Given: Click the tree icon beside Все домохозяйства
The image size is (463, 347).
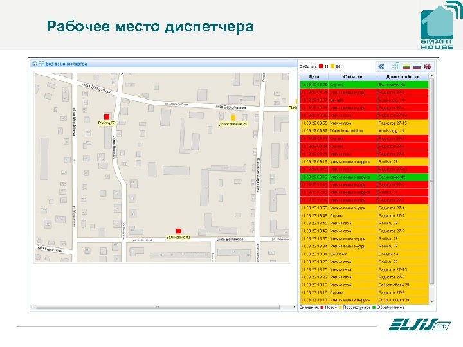Looking at the screenshot, I should [x=41, y=64].
